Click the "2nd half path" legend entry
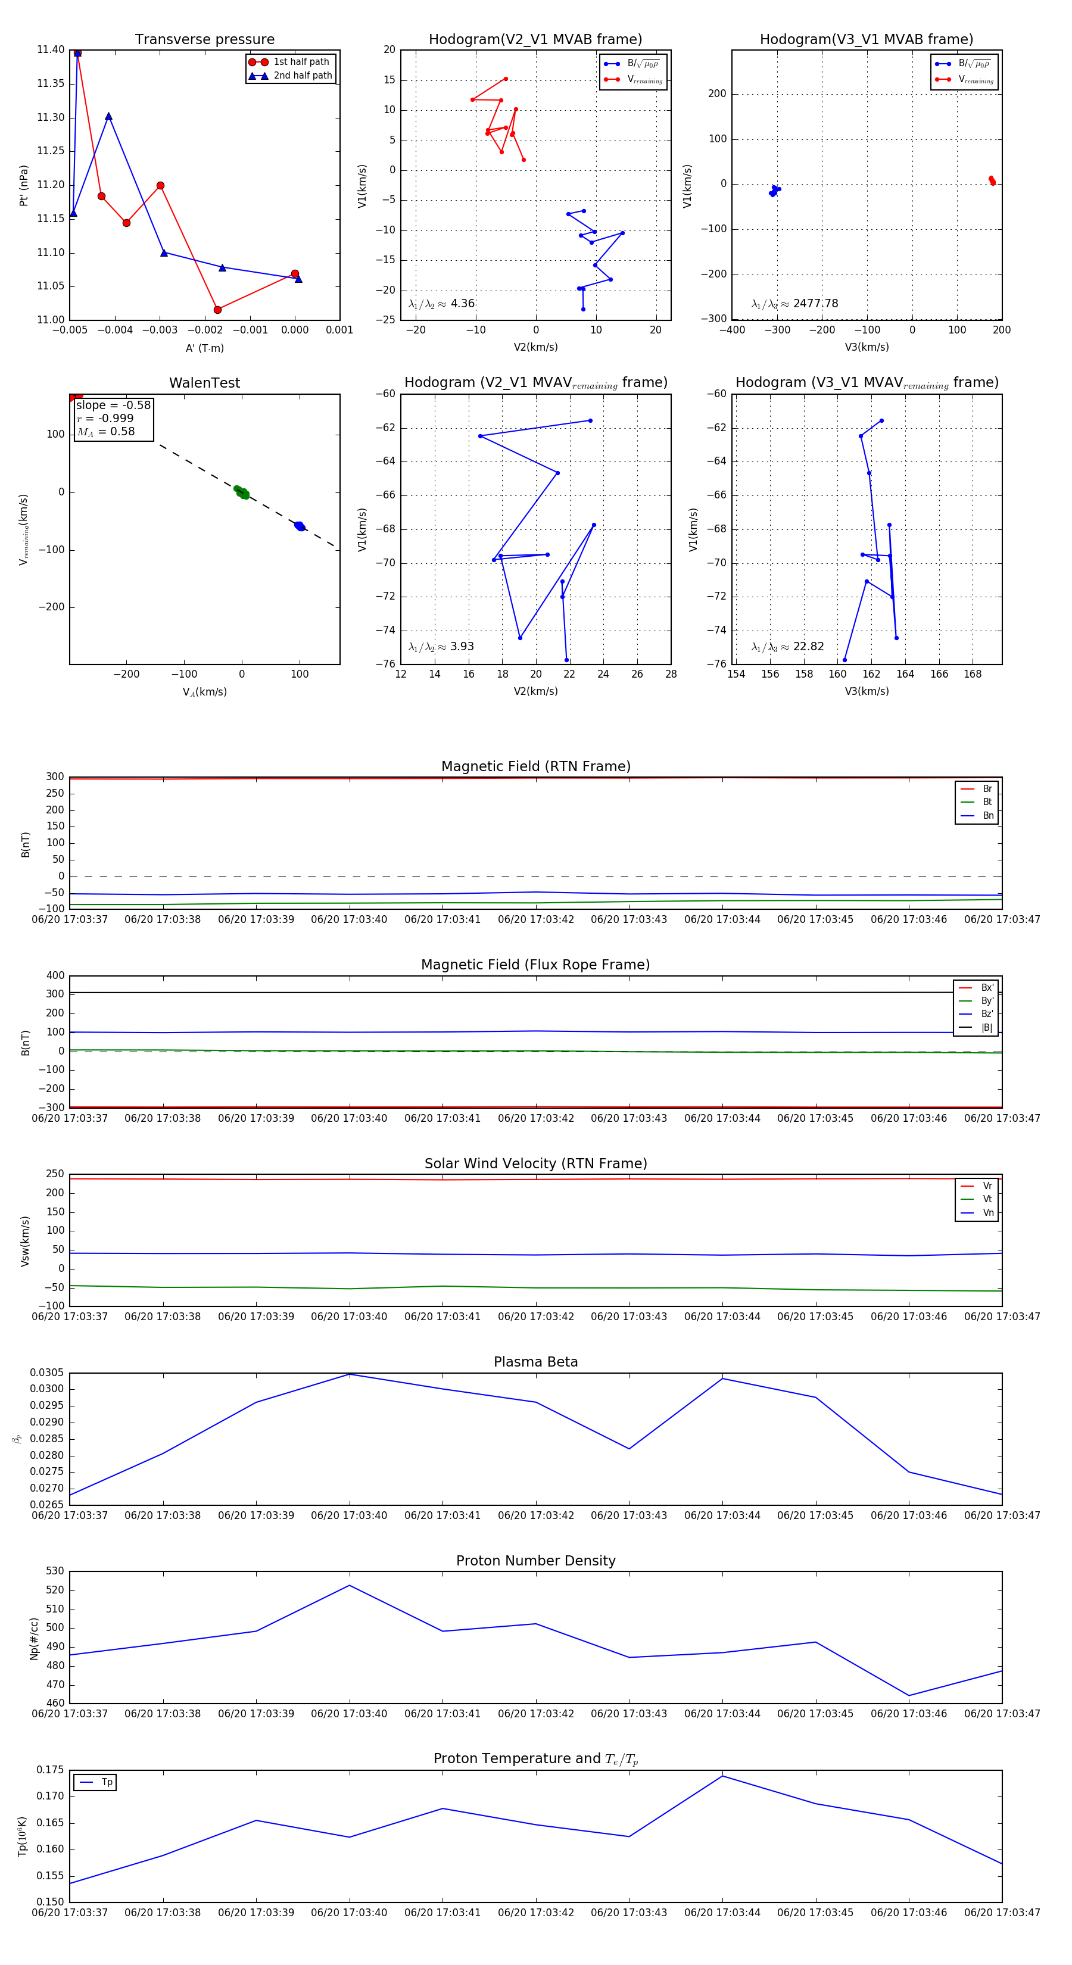 click(290, 76)
